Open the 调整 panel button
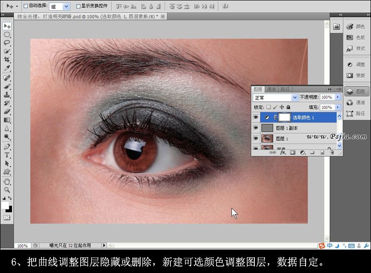 356,64
